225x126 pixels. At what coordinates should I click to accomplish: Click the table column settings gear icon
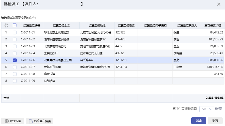click(6, 25)
